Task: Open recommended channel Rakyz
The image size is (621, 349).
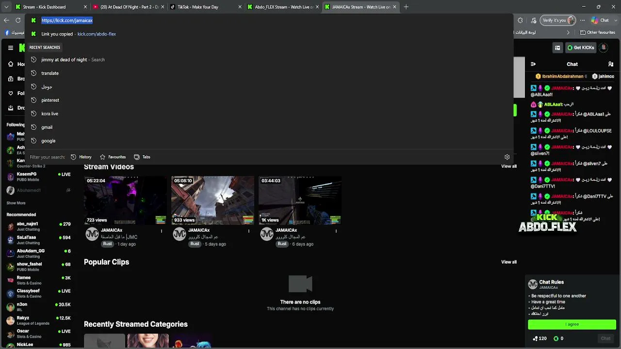Action: (39, 320)
